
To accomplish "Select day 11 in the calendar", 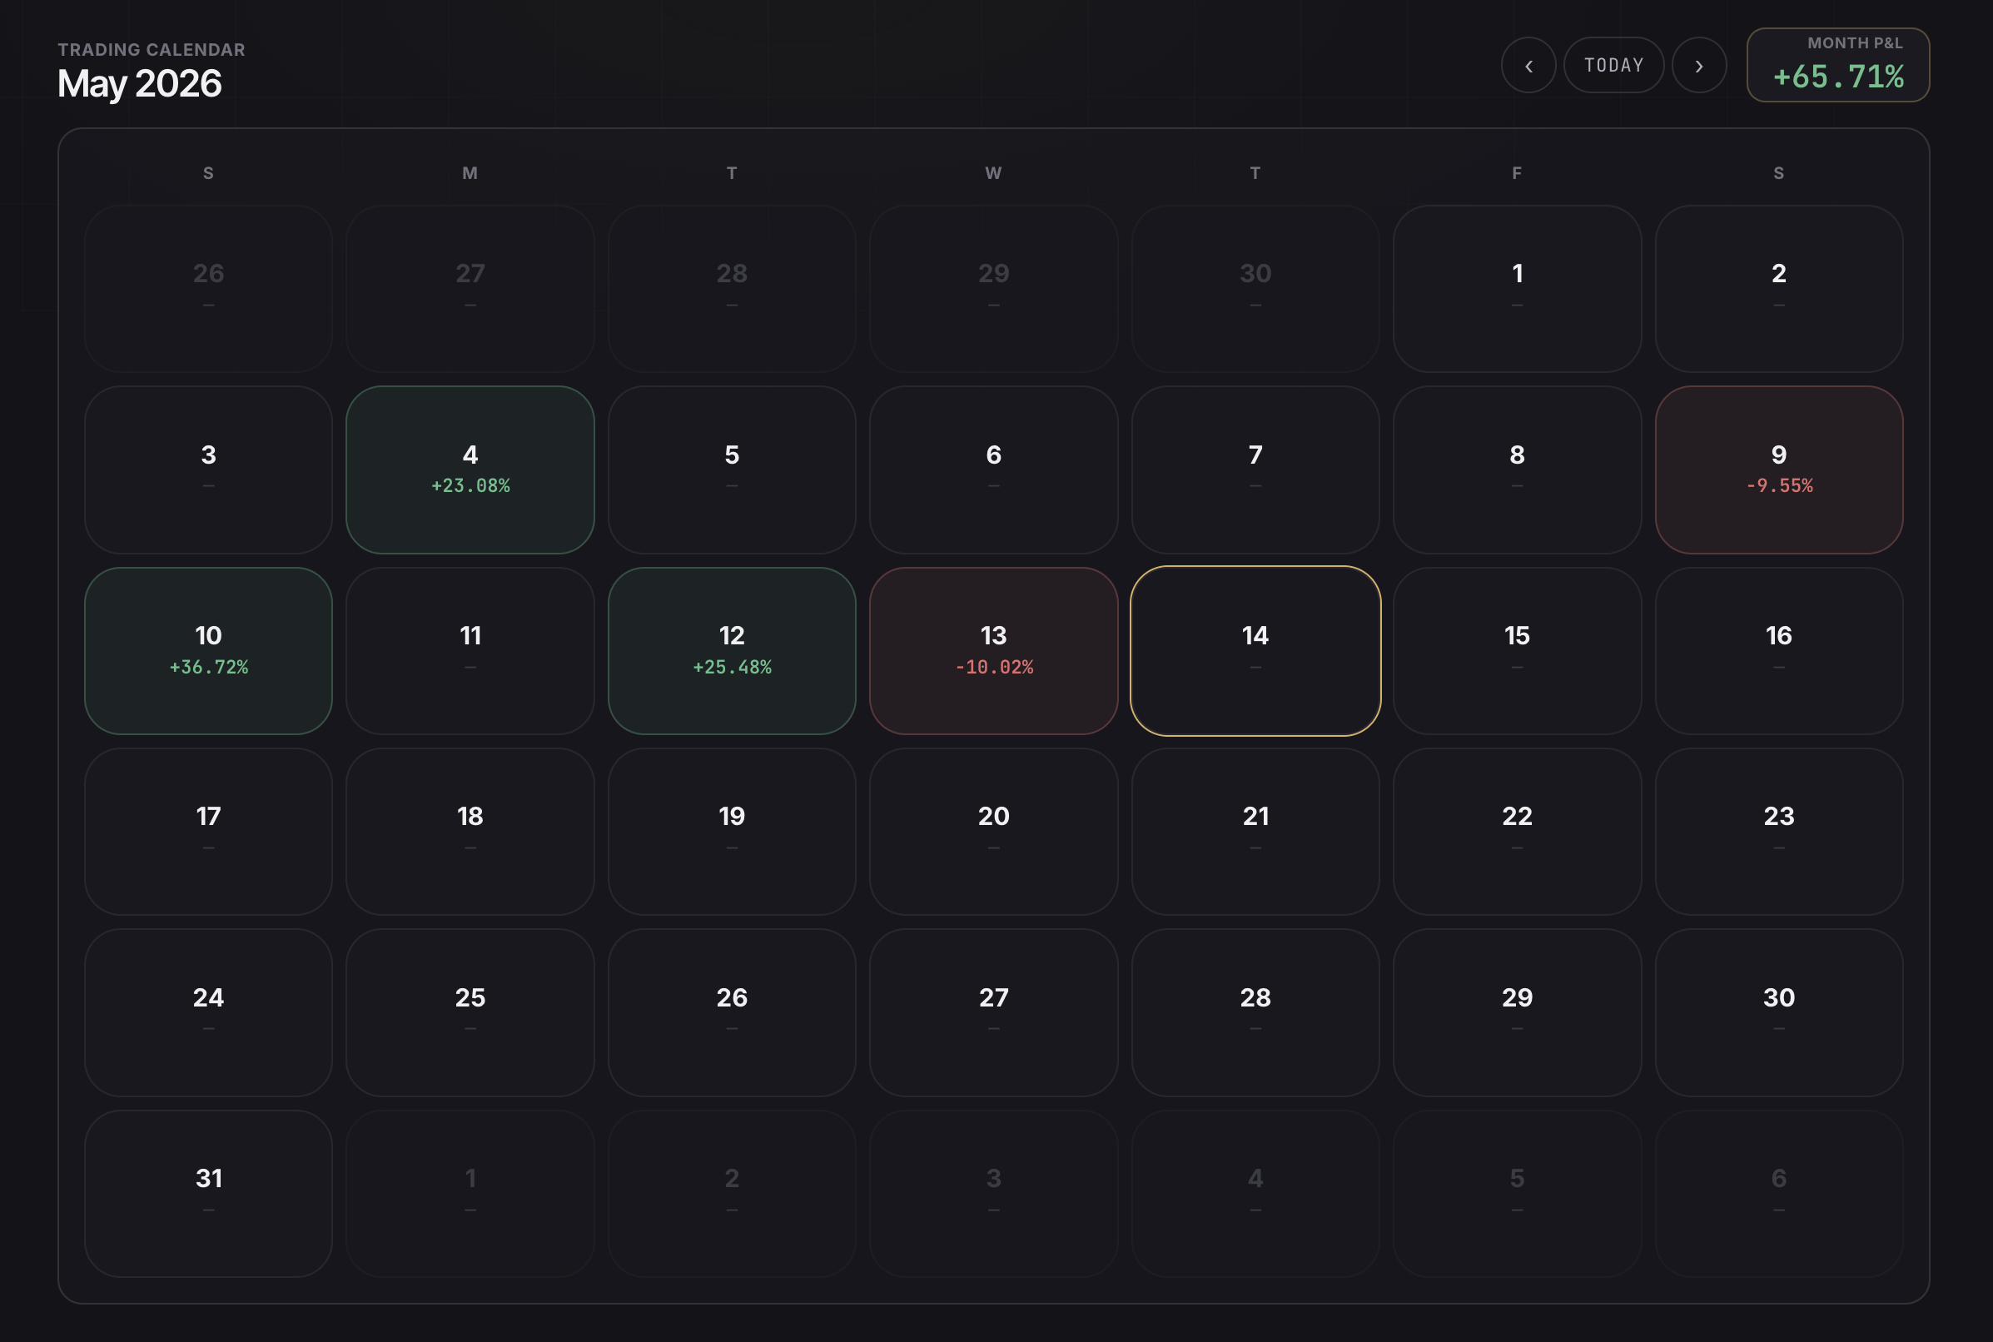I will pyautogui.click(x=470, y=650).
